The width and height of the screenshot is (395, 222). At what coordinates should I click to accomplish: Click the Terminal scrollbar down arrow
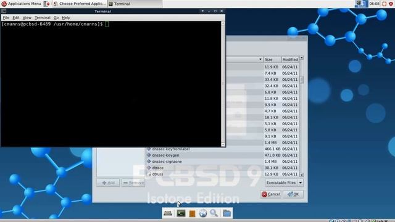(223, 144)
